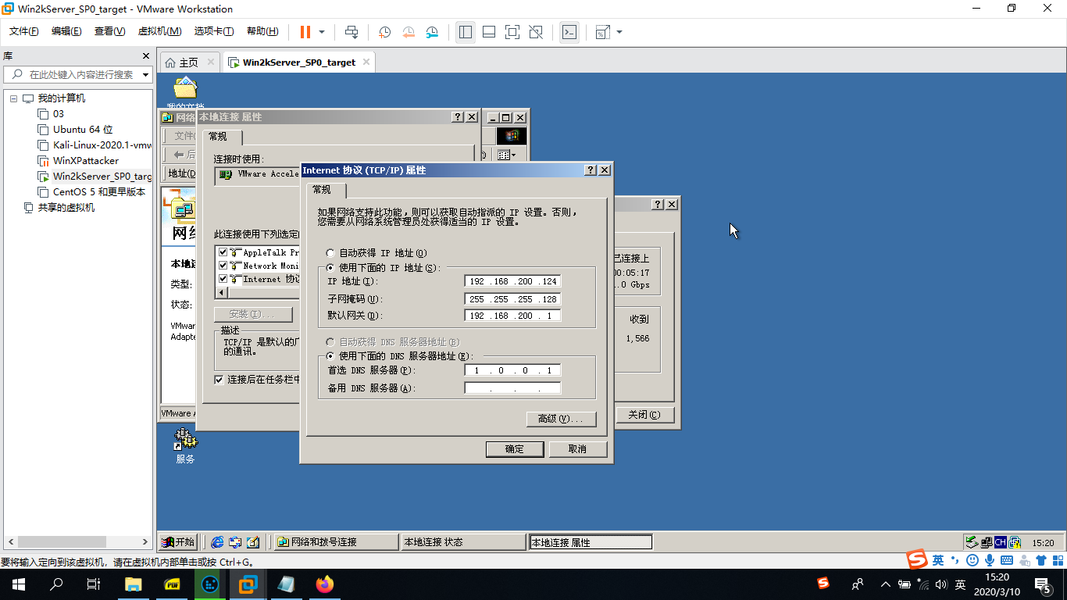The height and width of the screenshot is (600, 1067).
Task: Confirm TCP/IP settings with 确定
Action: [x=515, y=449]
